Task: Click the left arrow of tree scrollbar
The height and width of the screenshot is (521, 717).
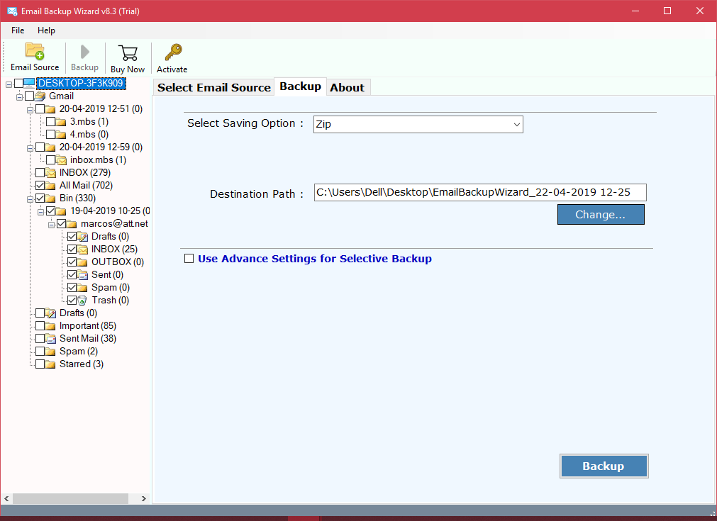Action: tap(6, 498)
